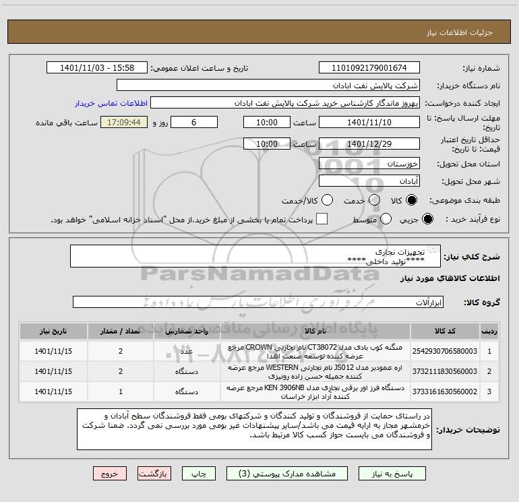The height and width of the screenshot is (502, 519).
Task: Click the remaining days field showing 6
Action: pyautogui.click(x=194, y=122)
